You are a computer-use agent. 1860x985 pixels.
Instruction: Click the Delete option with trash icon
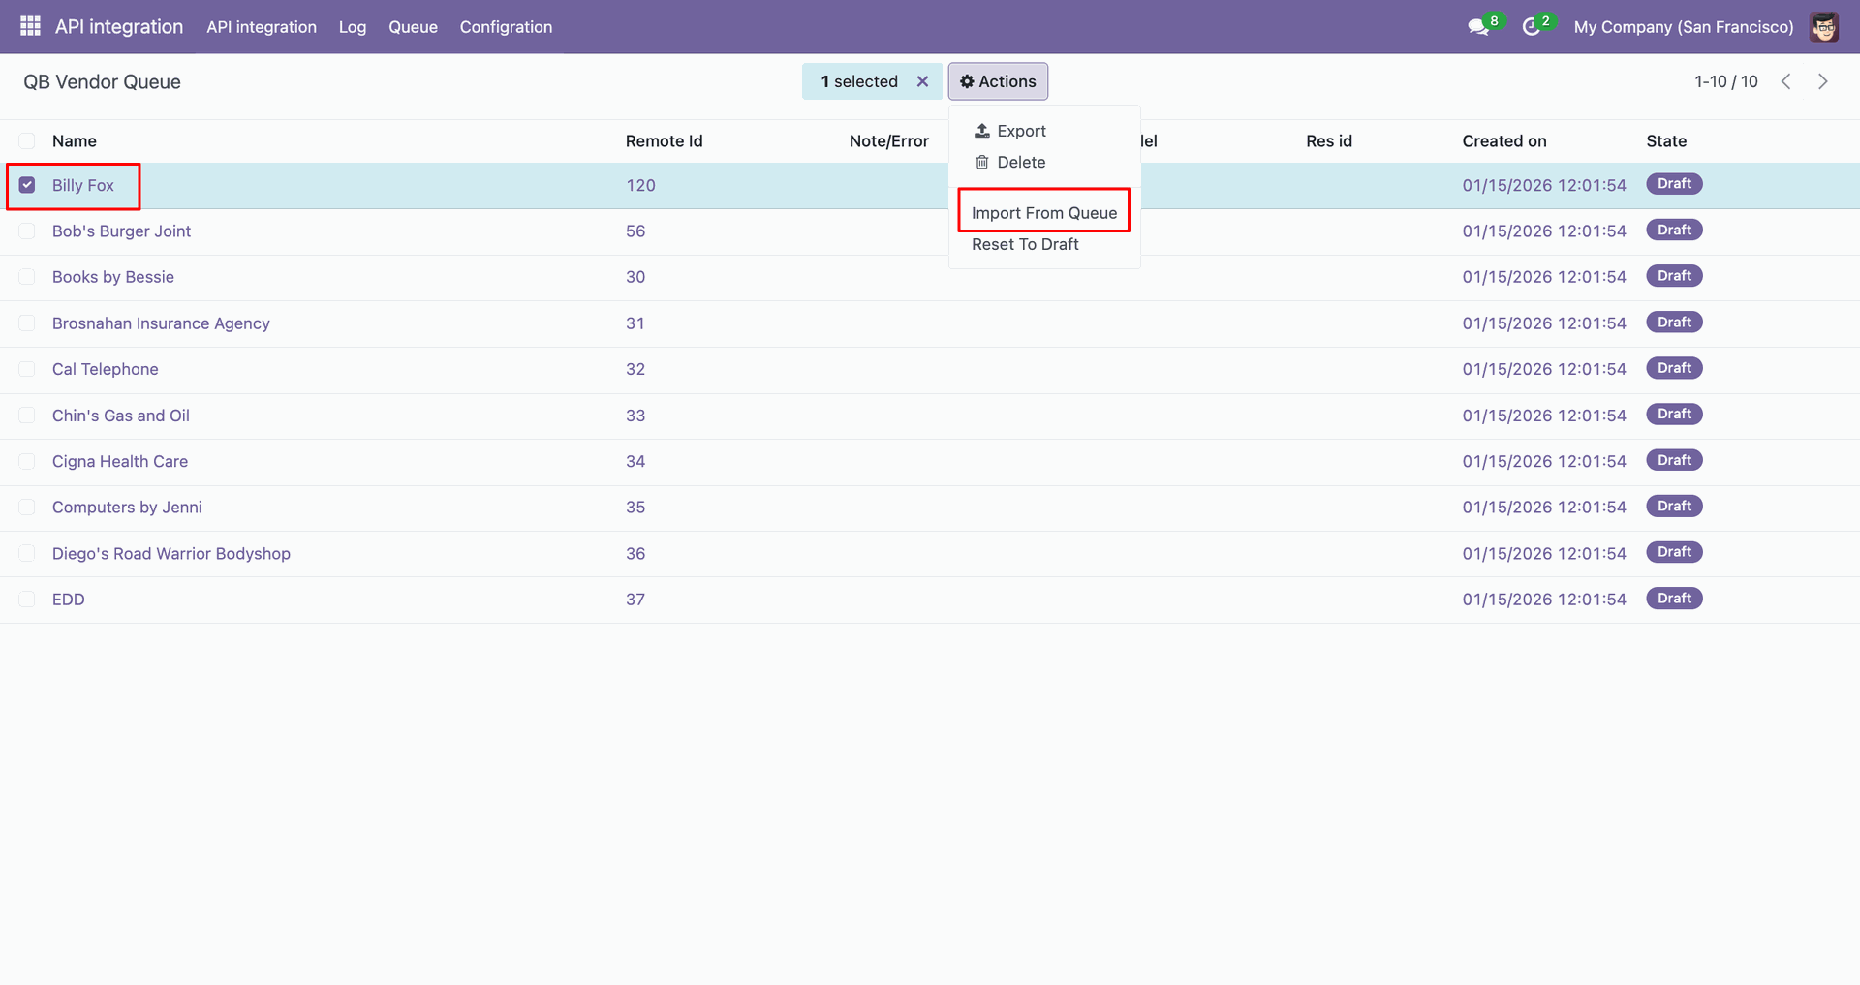click(x=1010, y=162)
